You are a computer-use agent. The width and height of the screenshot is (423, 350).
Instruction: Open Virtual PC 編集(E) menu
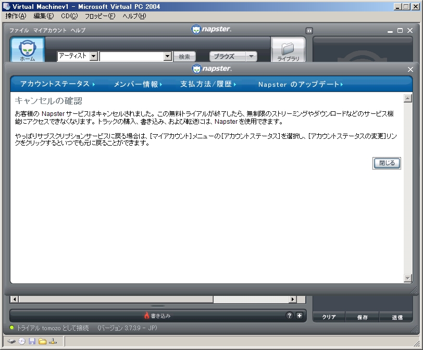[x=44, y=16]
